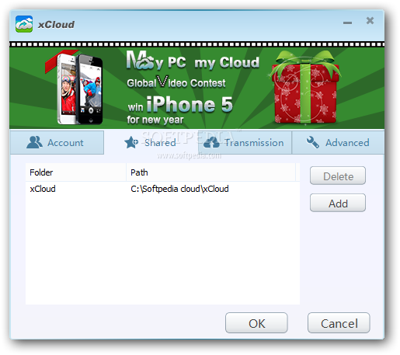This screenshot has height=355, width=400.
Task: Click the red gift box image
Action: click(305, 88)
